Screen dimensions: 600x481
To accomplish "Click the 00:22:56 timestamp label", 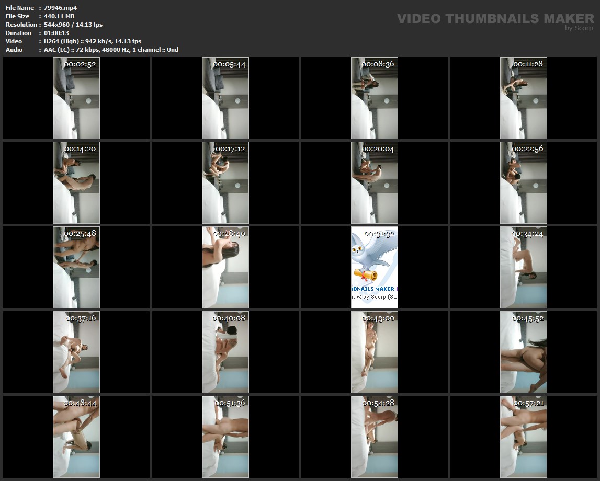I will pyautogui.click(x=528, y=149).
